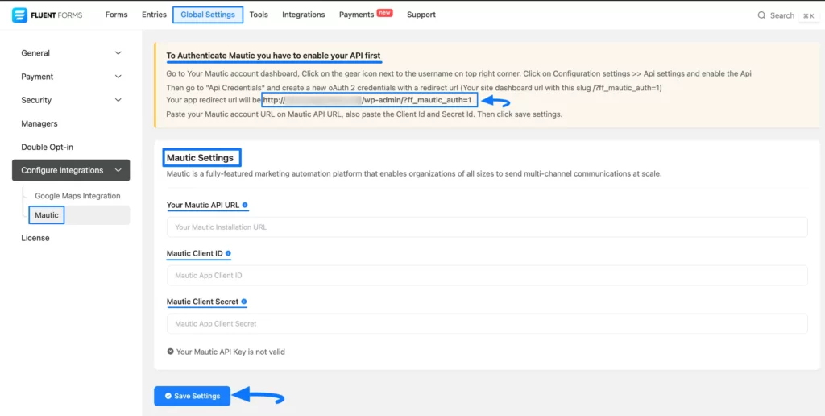Image resolution: width=825 pixels, height=416 pixels.
Task: Open the Managers settings page
Action: (39, 123)
